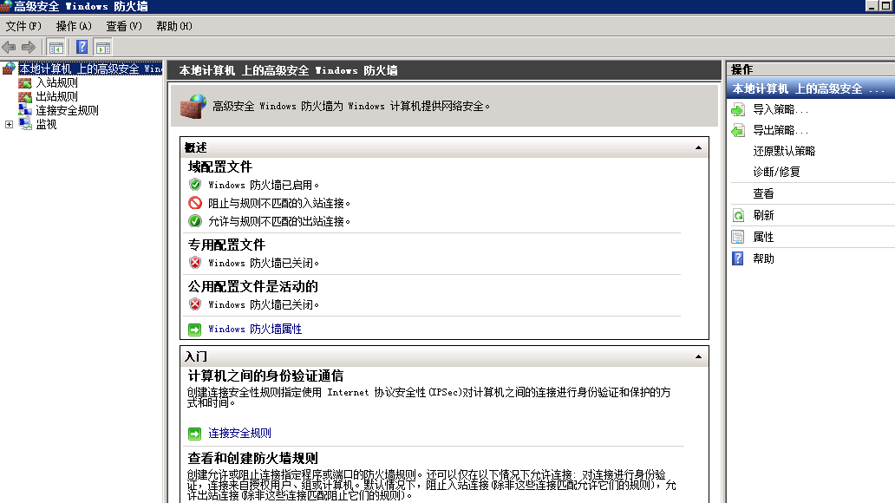
Task: Click the 计算机之间的身份验证通信 heading
Action: [x=265, y=376]
